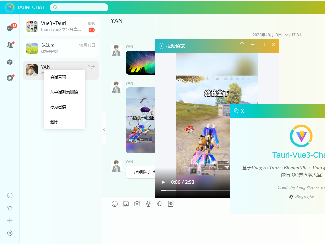Open the chat messages sidebar icon
325x244 pixels.
pyautogui.click(x=10, y=28)
